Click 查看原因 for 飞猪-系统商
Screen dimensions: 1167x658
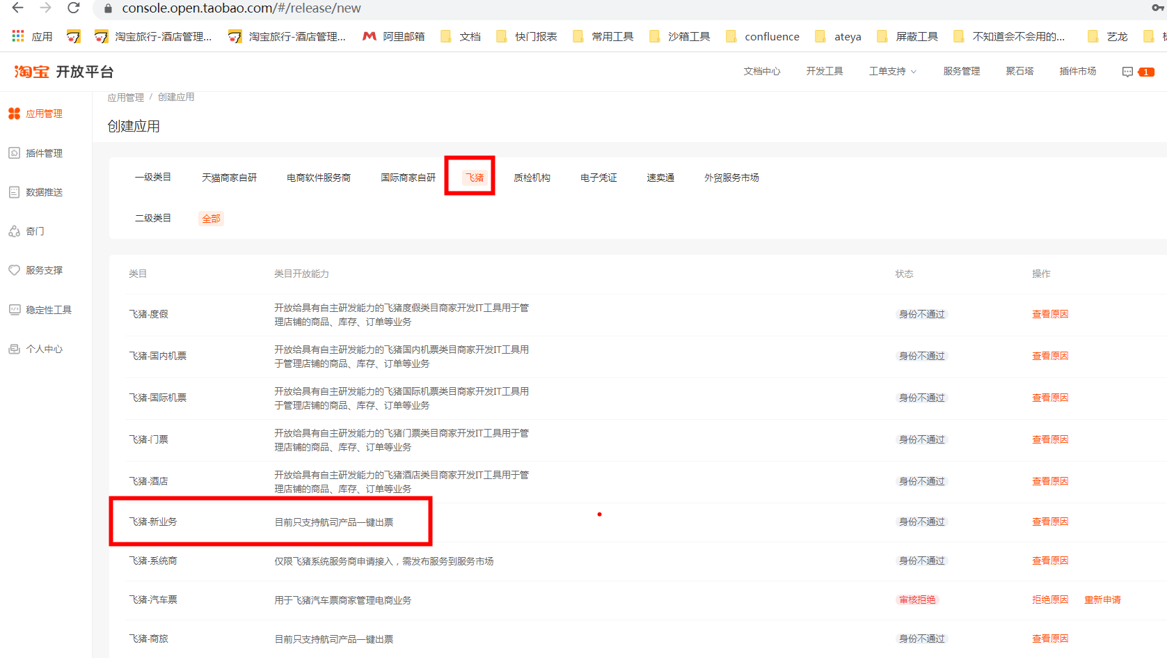point(1050,561)
